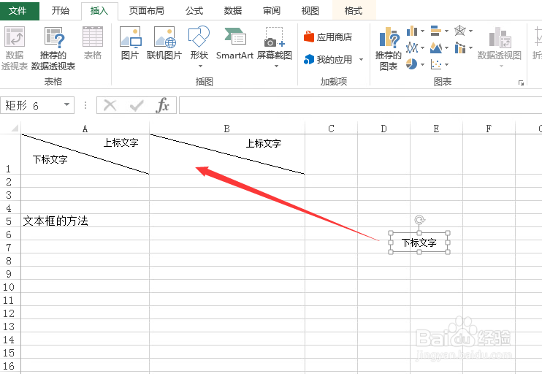Screen dimensions: 542x374
Task: Click the 数据透视表 PivotTable icon
Action: (14, 48)
